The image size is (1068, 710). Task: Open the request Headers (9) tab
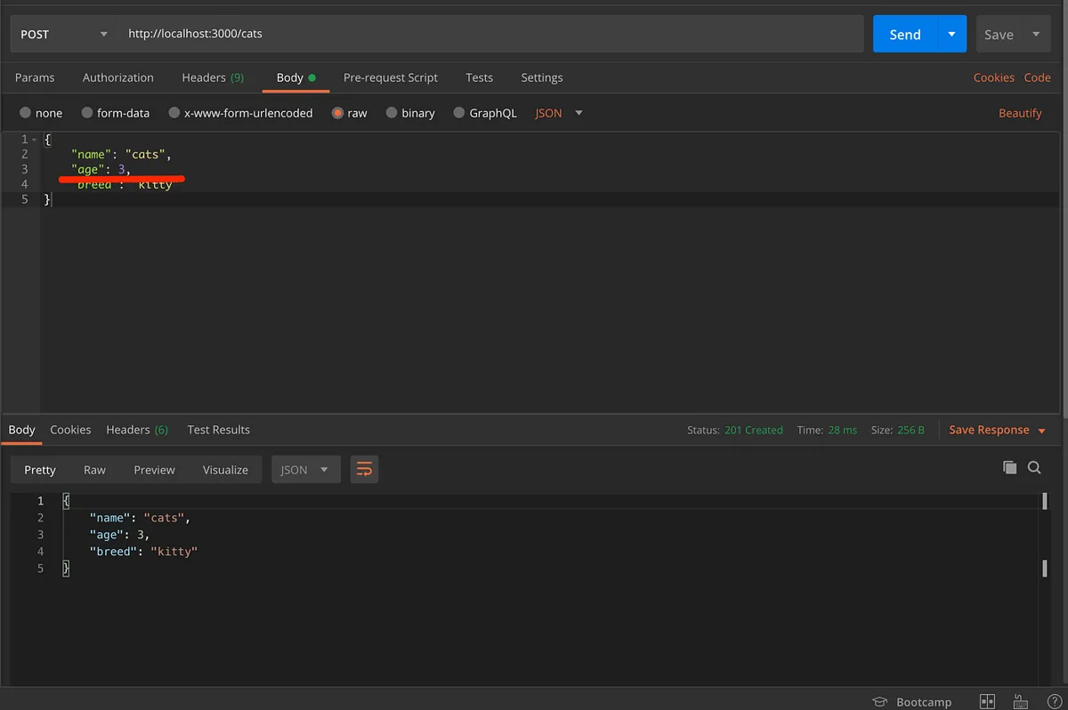tap(213, 77)
